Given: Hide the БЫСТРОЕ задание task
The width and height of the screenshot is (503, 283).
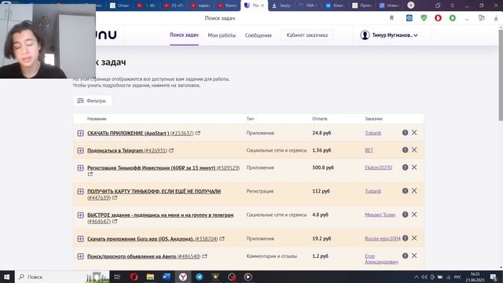Looking at the screenshot, I should click(x=414, y=215).
